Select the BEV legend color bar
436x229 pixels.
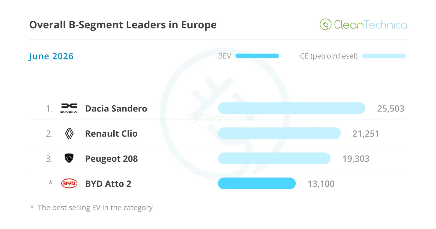pyautogui.click(x=257, y=56)
